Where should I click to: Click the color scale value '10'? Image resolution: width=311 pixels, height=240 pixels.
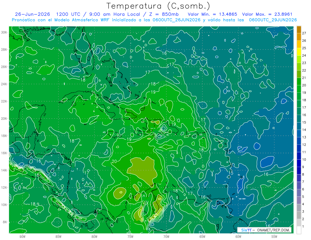pos(304,159)
